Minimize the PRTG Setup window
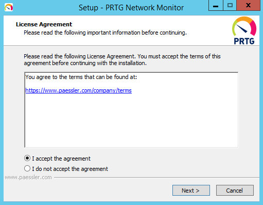 (216, 6)
